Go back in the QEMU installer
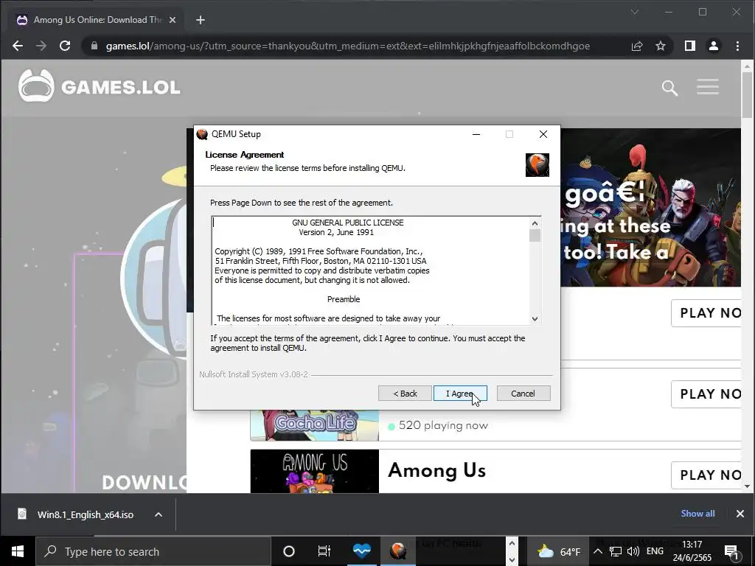 click(405, 394)
